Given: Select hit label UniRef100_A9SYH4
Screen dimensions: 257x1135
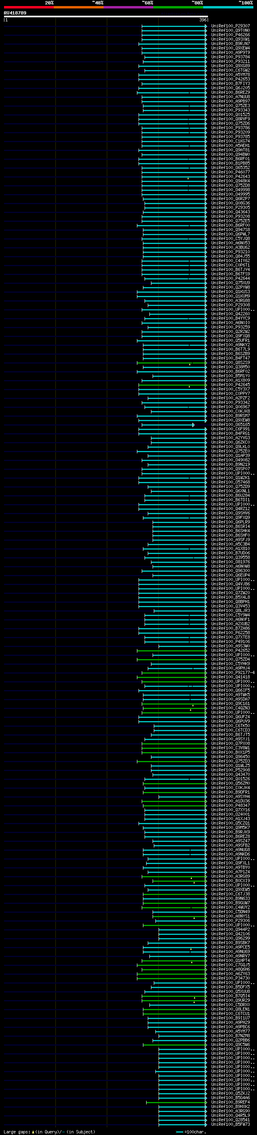Looking at the screenshot, I should click(x=230, y=797).
